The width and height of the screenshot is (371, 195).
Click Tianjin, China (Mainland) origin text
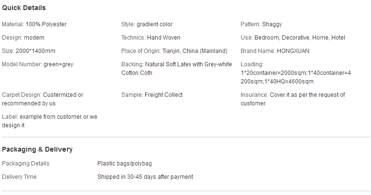[195, 51]
